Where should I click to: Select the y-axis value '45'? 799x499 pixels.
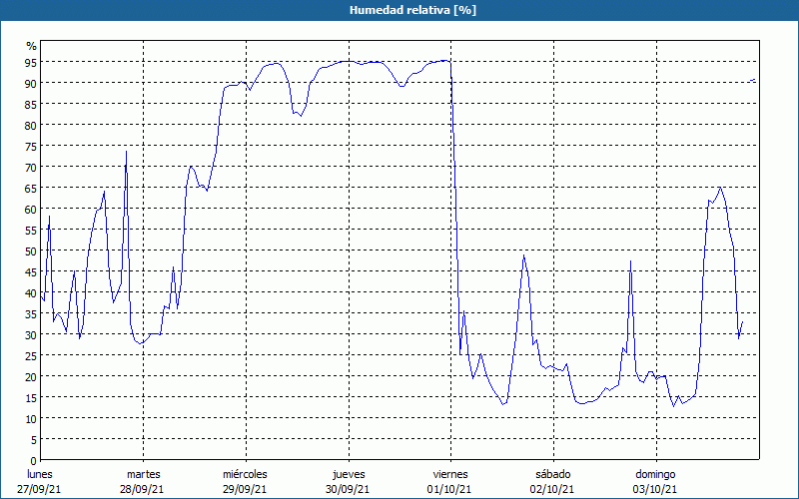click(x=31, y=271)
